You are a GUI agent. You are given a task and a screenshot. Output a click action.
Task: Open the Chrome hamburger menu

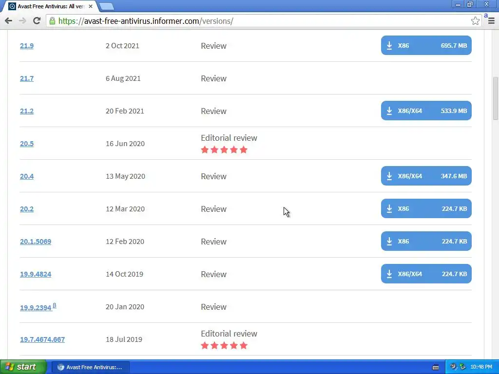pyautogui.click(x=491, y=21)
